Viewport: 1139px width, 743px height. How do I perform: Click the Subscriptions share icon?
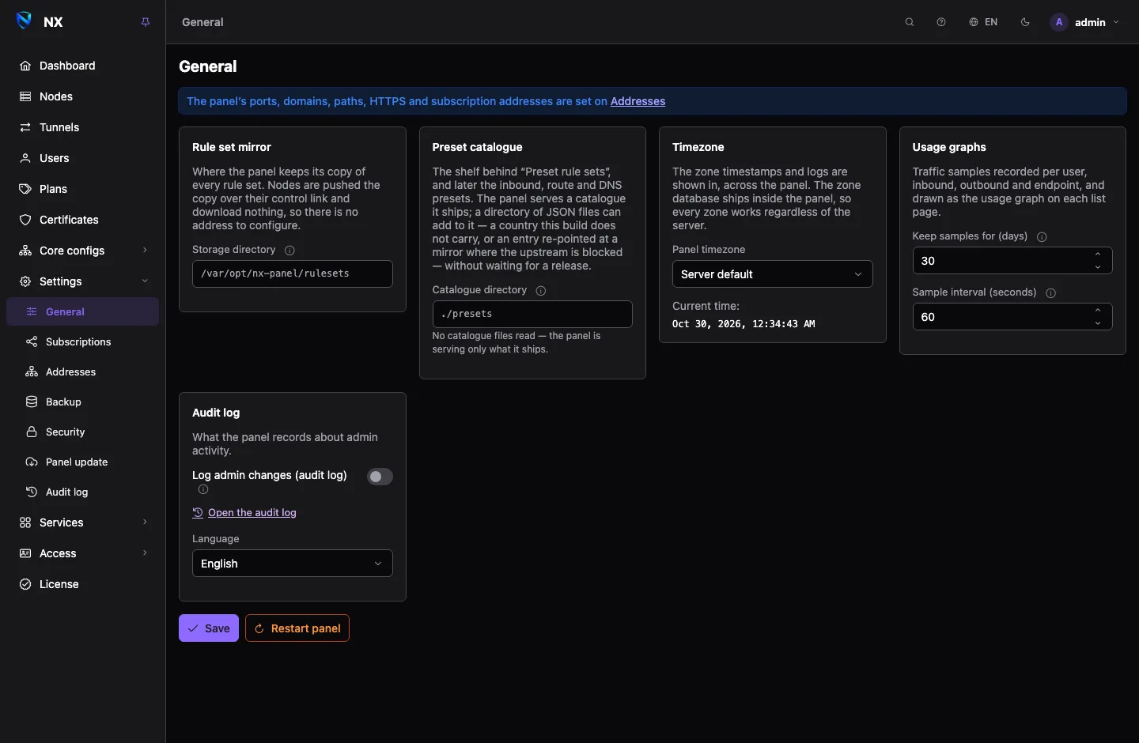coord(32,341)
